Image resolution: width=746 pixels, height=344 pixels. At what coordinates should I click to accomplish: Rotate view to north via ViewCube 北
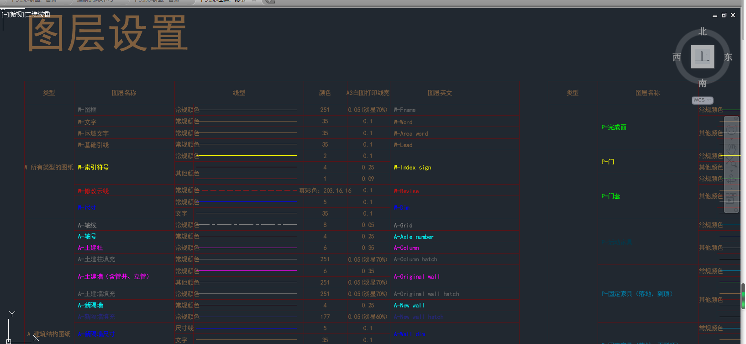click(702, 32)
